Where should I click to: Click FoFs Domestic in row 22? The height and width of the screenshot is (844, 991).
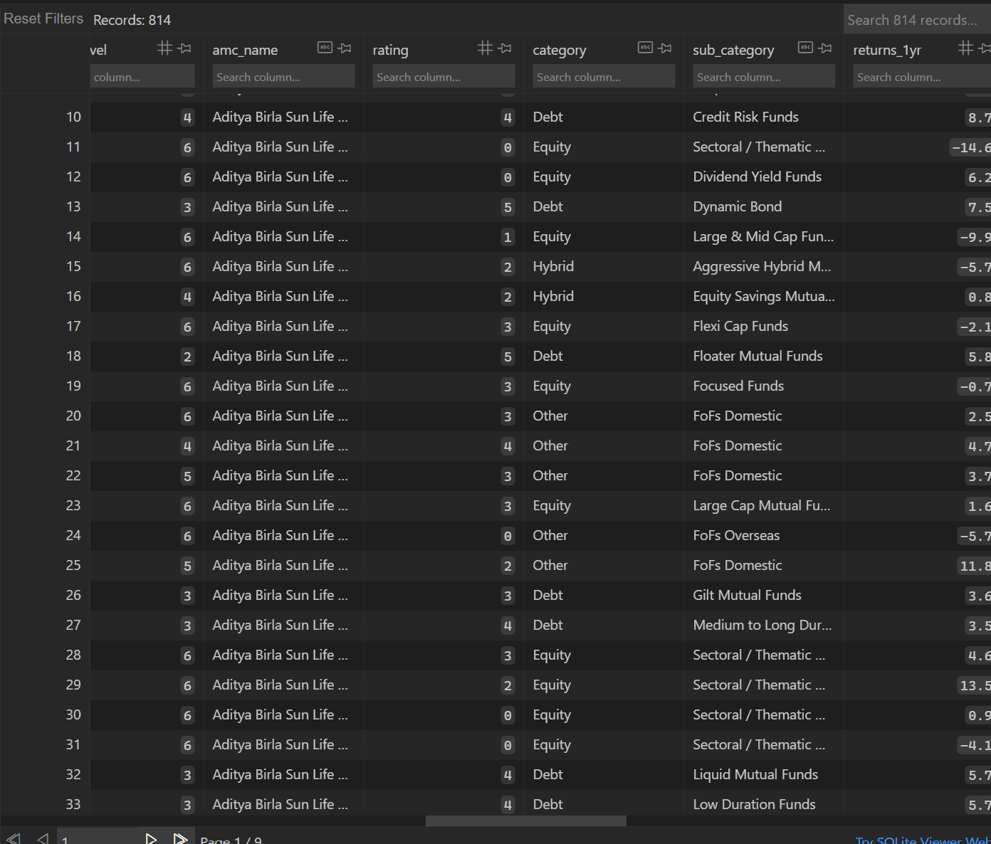tap(737, 475)
